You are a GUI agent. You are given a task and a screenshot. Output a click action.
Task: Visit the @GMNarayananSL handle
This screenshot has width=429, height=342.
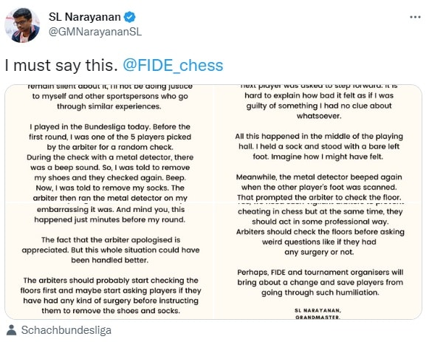[95, 32]
